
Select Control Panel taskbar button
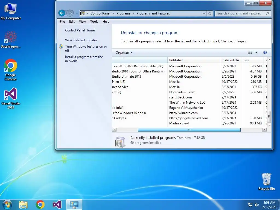click(74, 205)
